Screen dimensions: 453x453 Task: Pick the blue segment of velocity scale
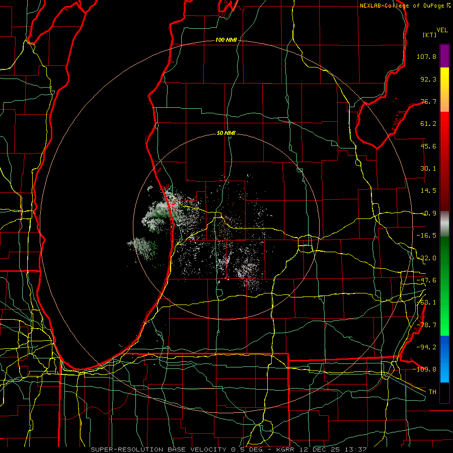coord(444,359)
